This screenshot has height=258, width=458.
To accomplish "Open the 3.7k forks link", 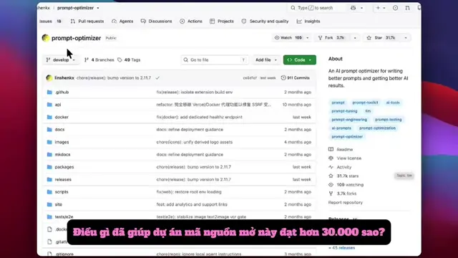I will click(343, 193).
